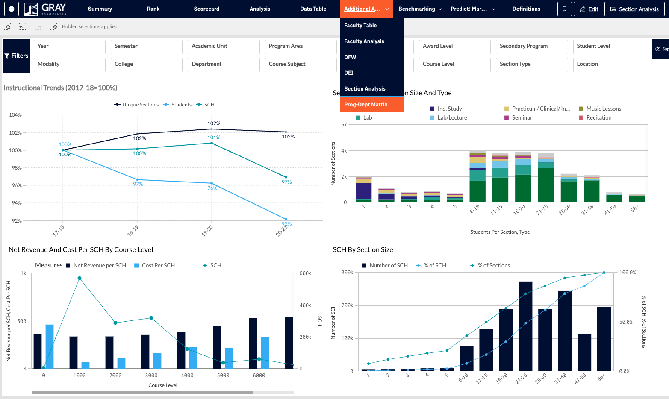
Task: Select Faculty Table from the menu
Action: [x=372, y=26]
